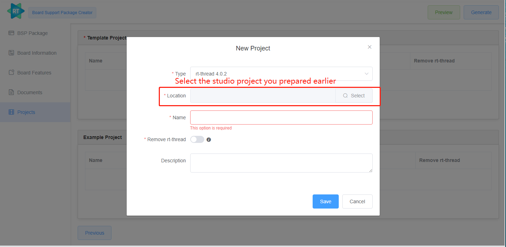
Task: Navigate to the Documents menu item
Action: coord(30,92)
